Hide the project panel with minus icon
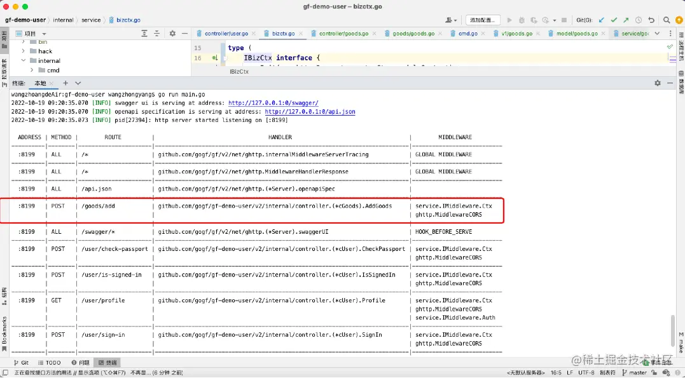The height and width of the screenshot is (378, 685). [x=185, y=34]
